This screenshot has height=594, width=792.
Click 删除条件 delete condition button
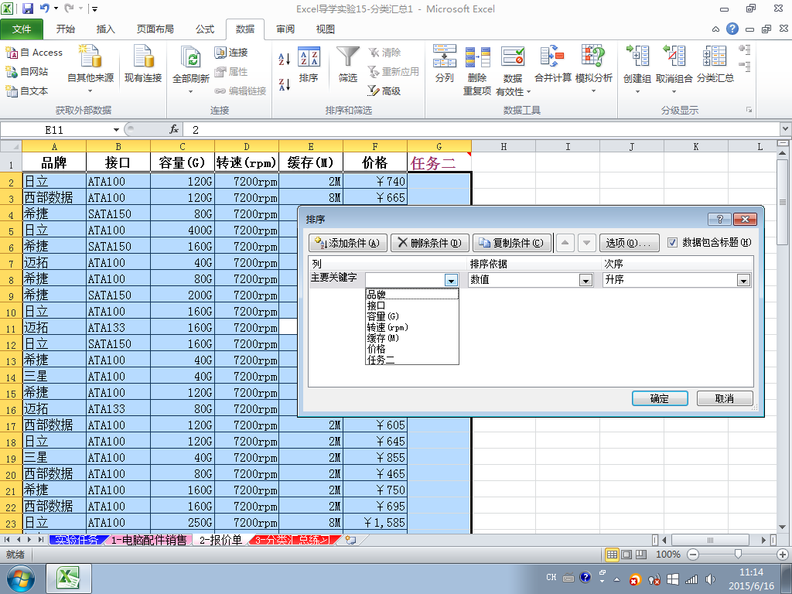430,243
